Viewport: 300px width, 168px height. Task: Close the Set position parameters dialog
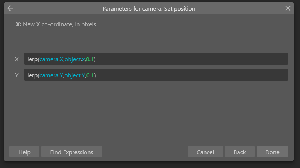pyautogui.click(x=288, y=8)
